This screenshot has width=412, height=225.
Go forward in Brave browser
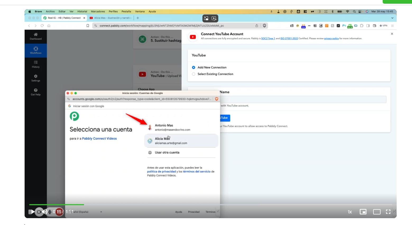pyautogui.click(x=36, y=26)
